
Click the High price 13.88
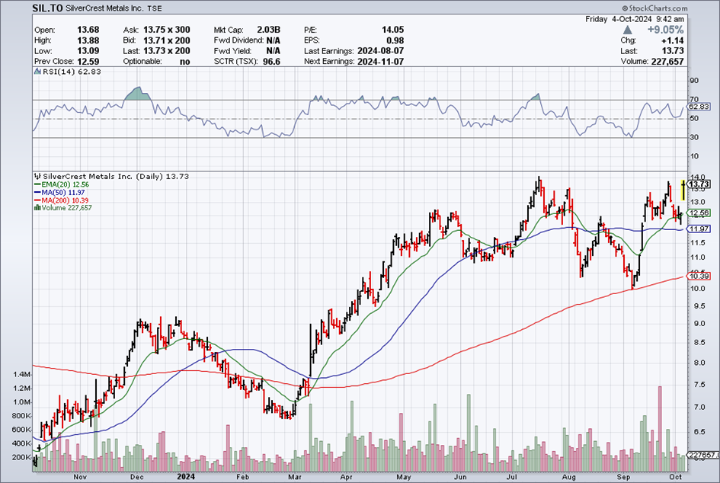click(x=88, y=40)
